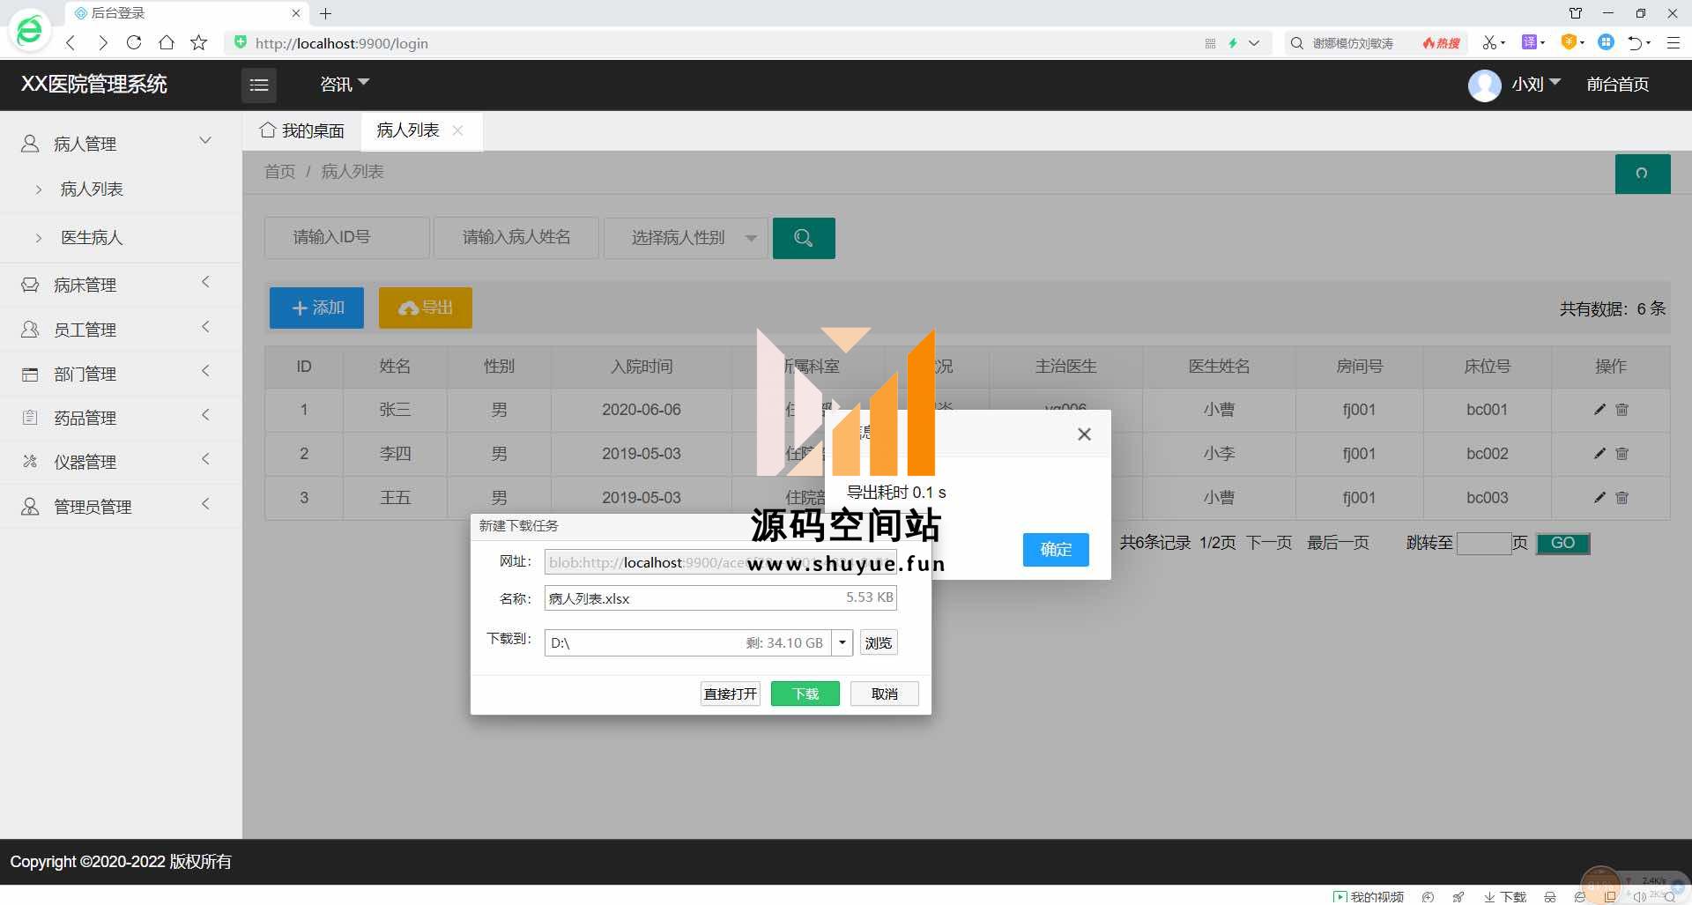Open the 咨讯 dropdown menu
This screenshot has height=905, width=1692.
(344, 84)
